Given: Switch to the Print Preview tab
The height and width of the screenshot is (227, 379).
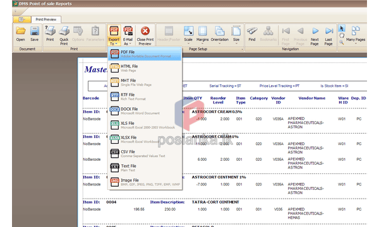Looking at the screenshot, I should [46, 20].
